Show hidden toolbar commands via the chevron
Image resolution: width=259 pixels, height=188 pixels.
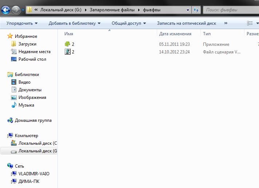click(x=226, y=23)
